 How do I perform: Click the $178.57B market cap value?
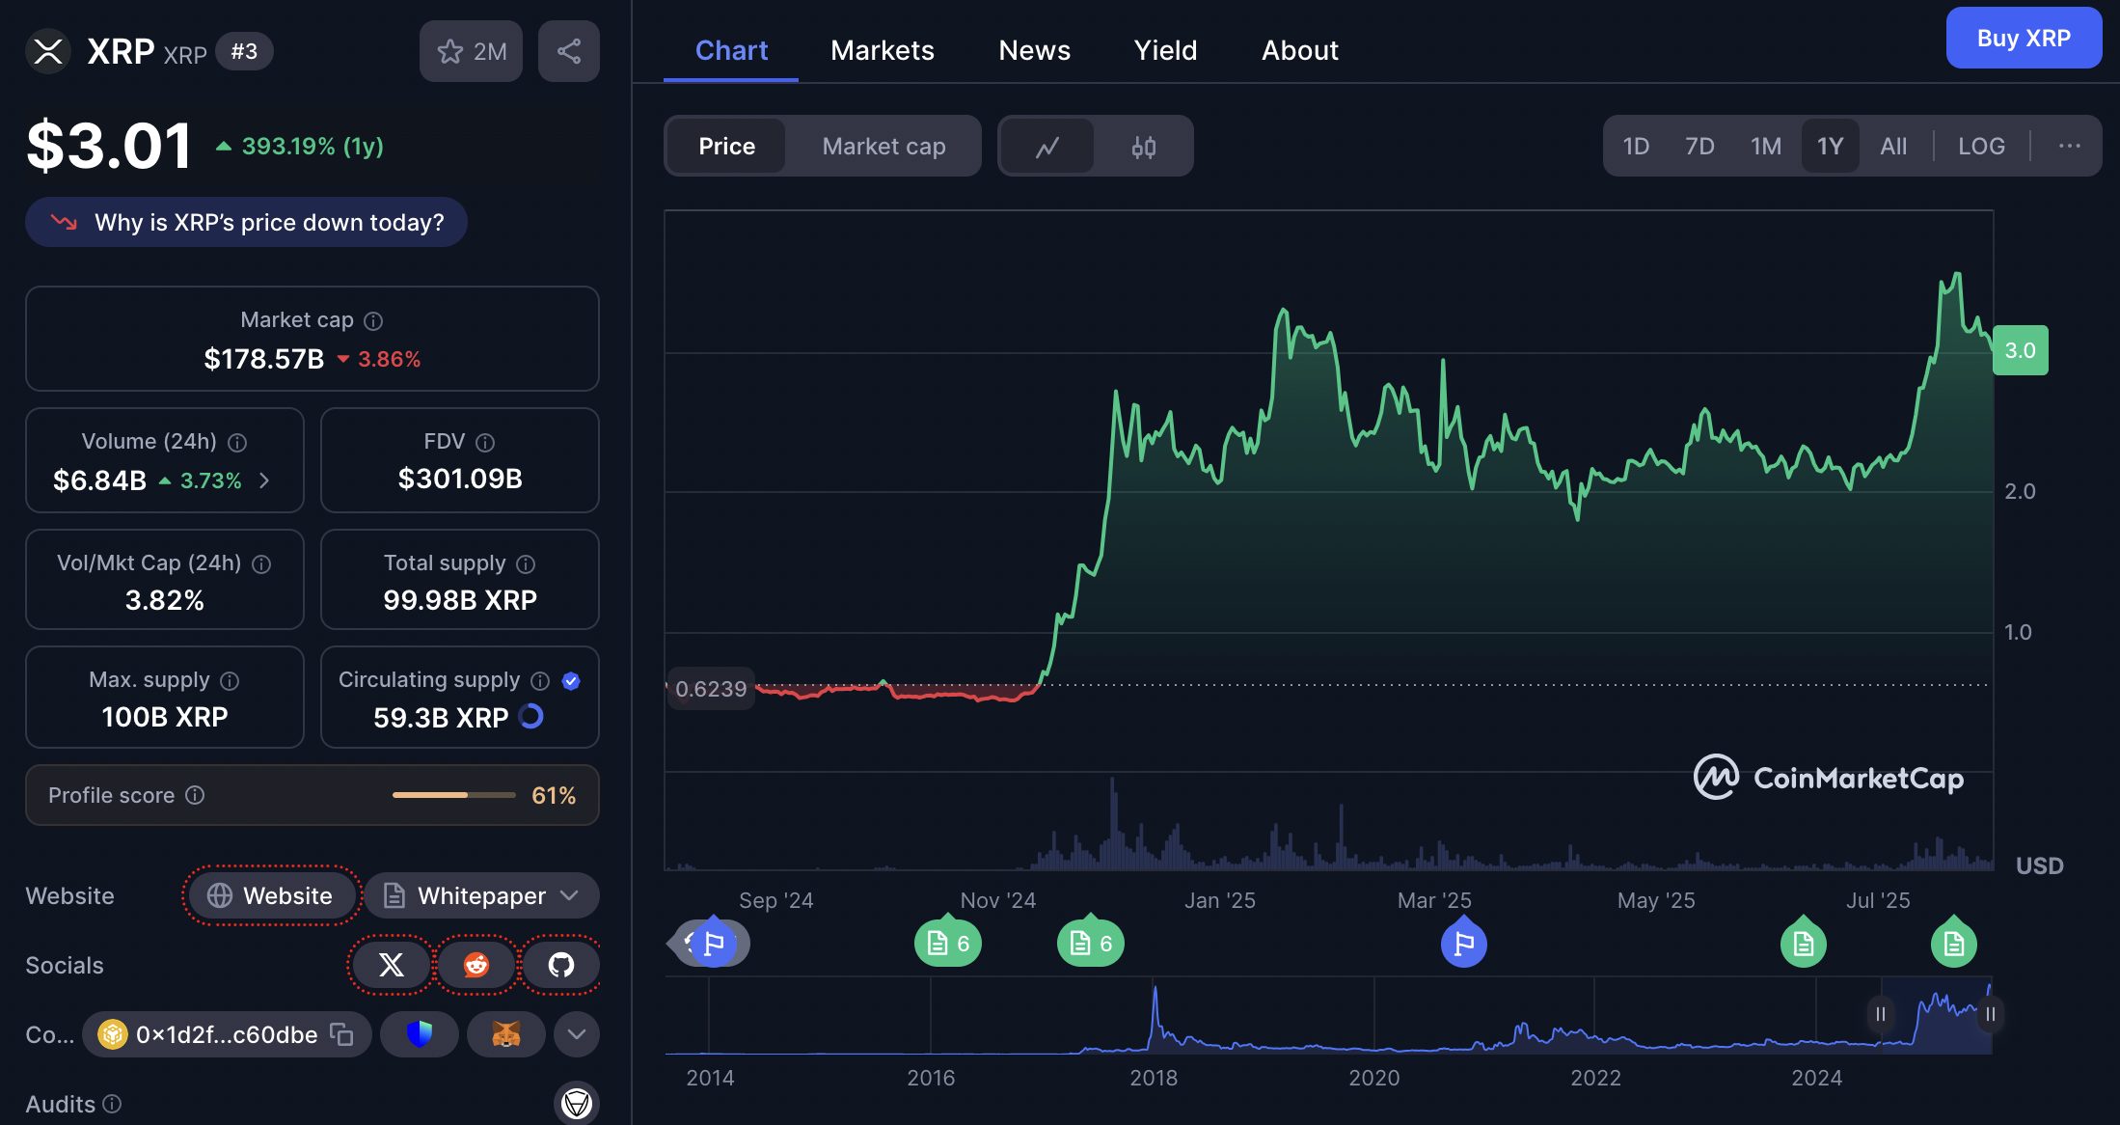[x=264, y=359]
